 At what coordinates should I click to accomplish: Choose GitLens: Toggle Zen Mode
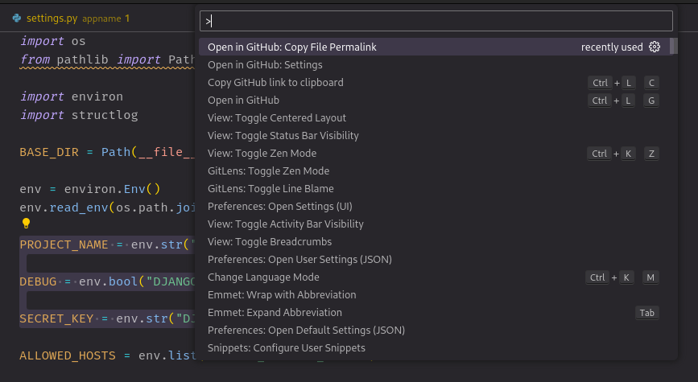coord(434,170)
